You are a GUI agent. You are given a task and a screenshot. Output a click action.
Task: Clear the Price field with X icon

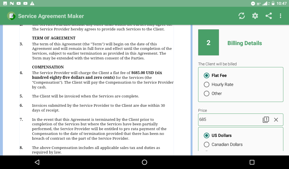[x=276, y=120]
